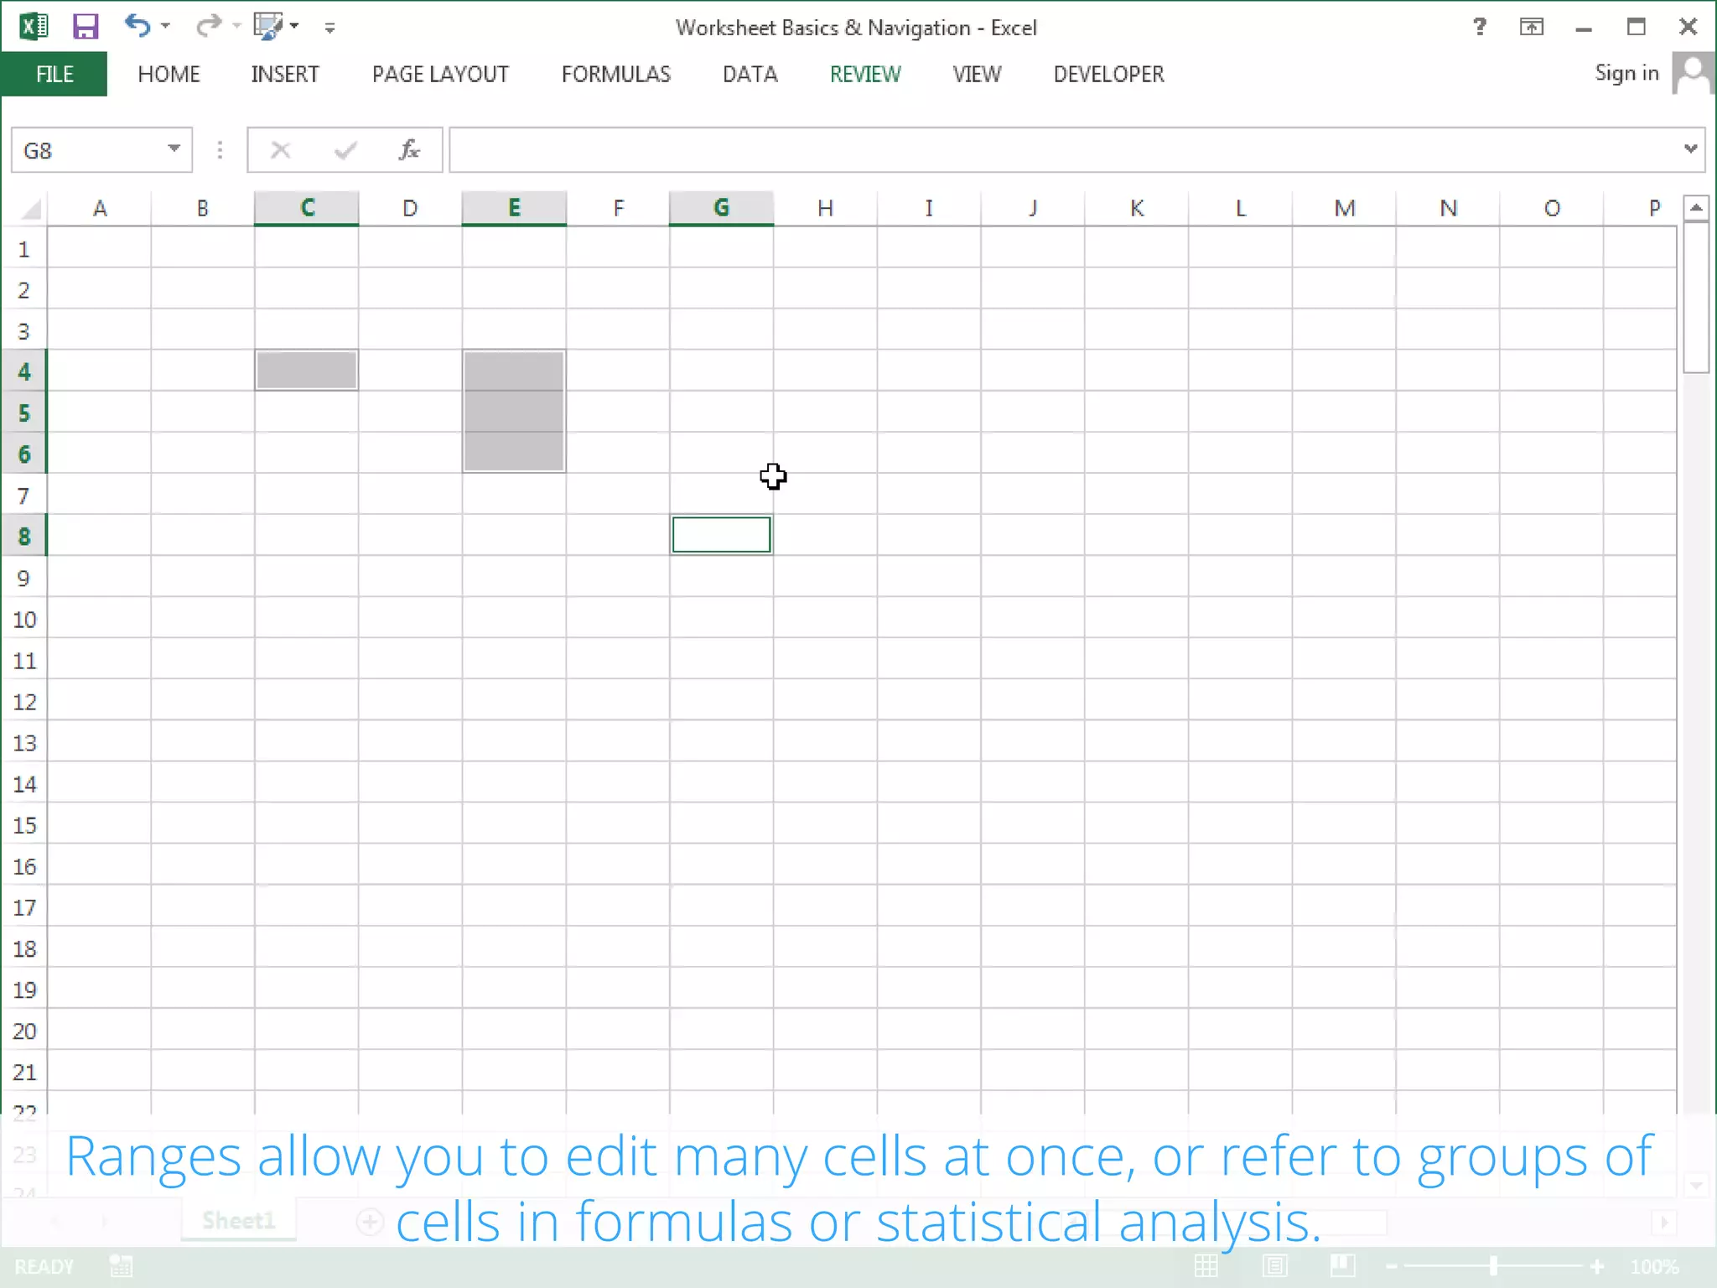
Task: Click the Insert Function fx icon
Action: 409,150
